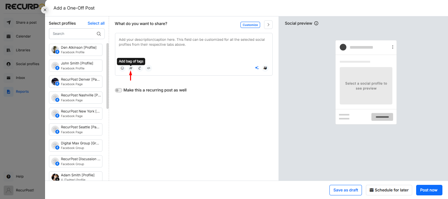The height and width of the screenshot is (199, 448).
Task: Toggle Make this a recurring post switch
Action: point(118,90)
